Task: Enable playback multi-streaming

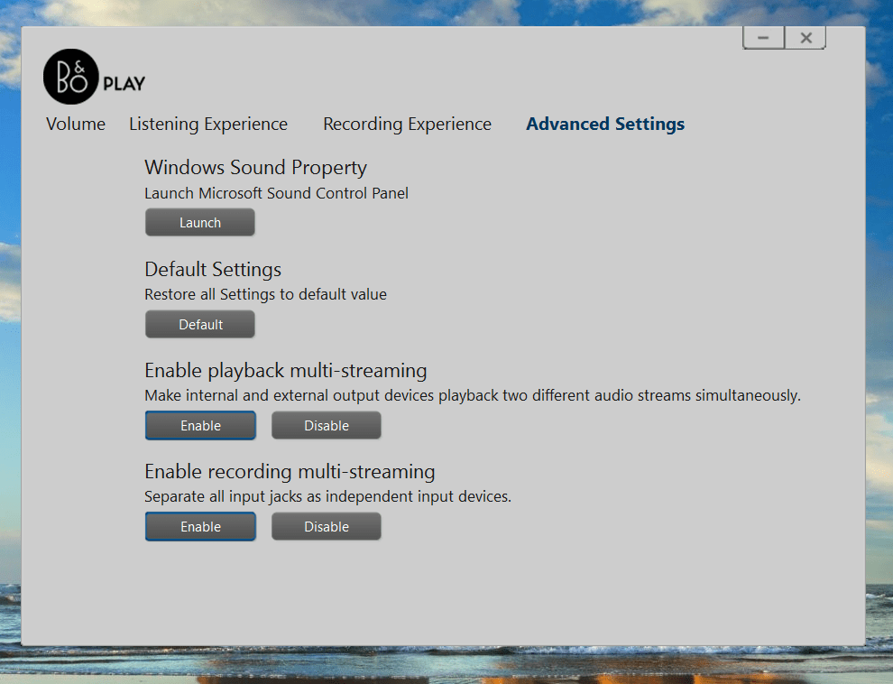Action: [x=199, y=425]
